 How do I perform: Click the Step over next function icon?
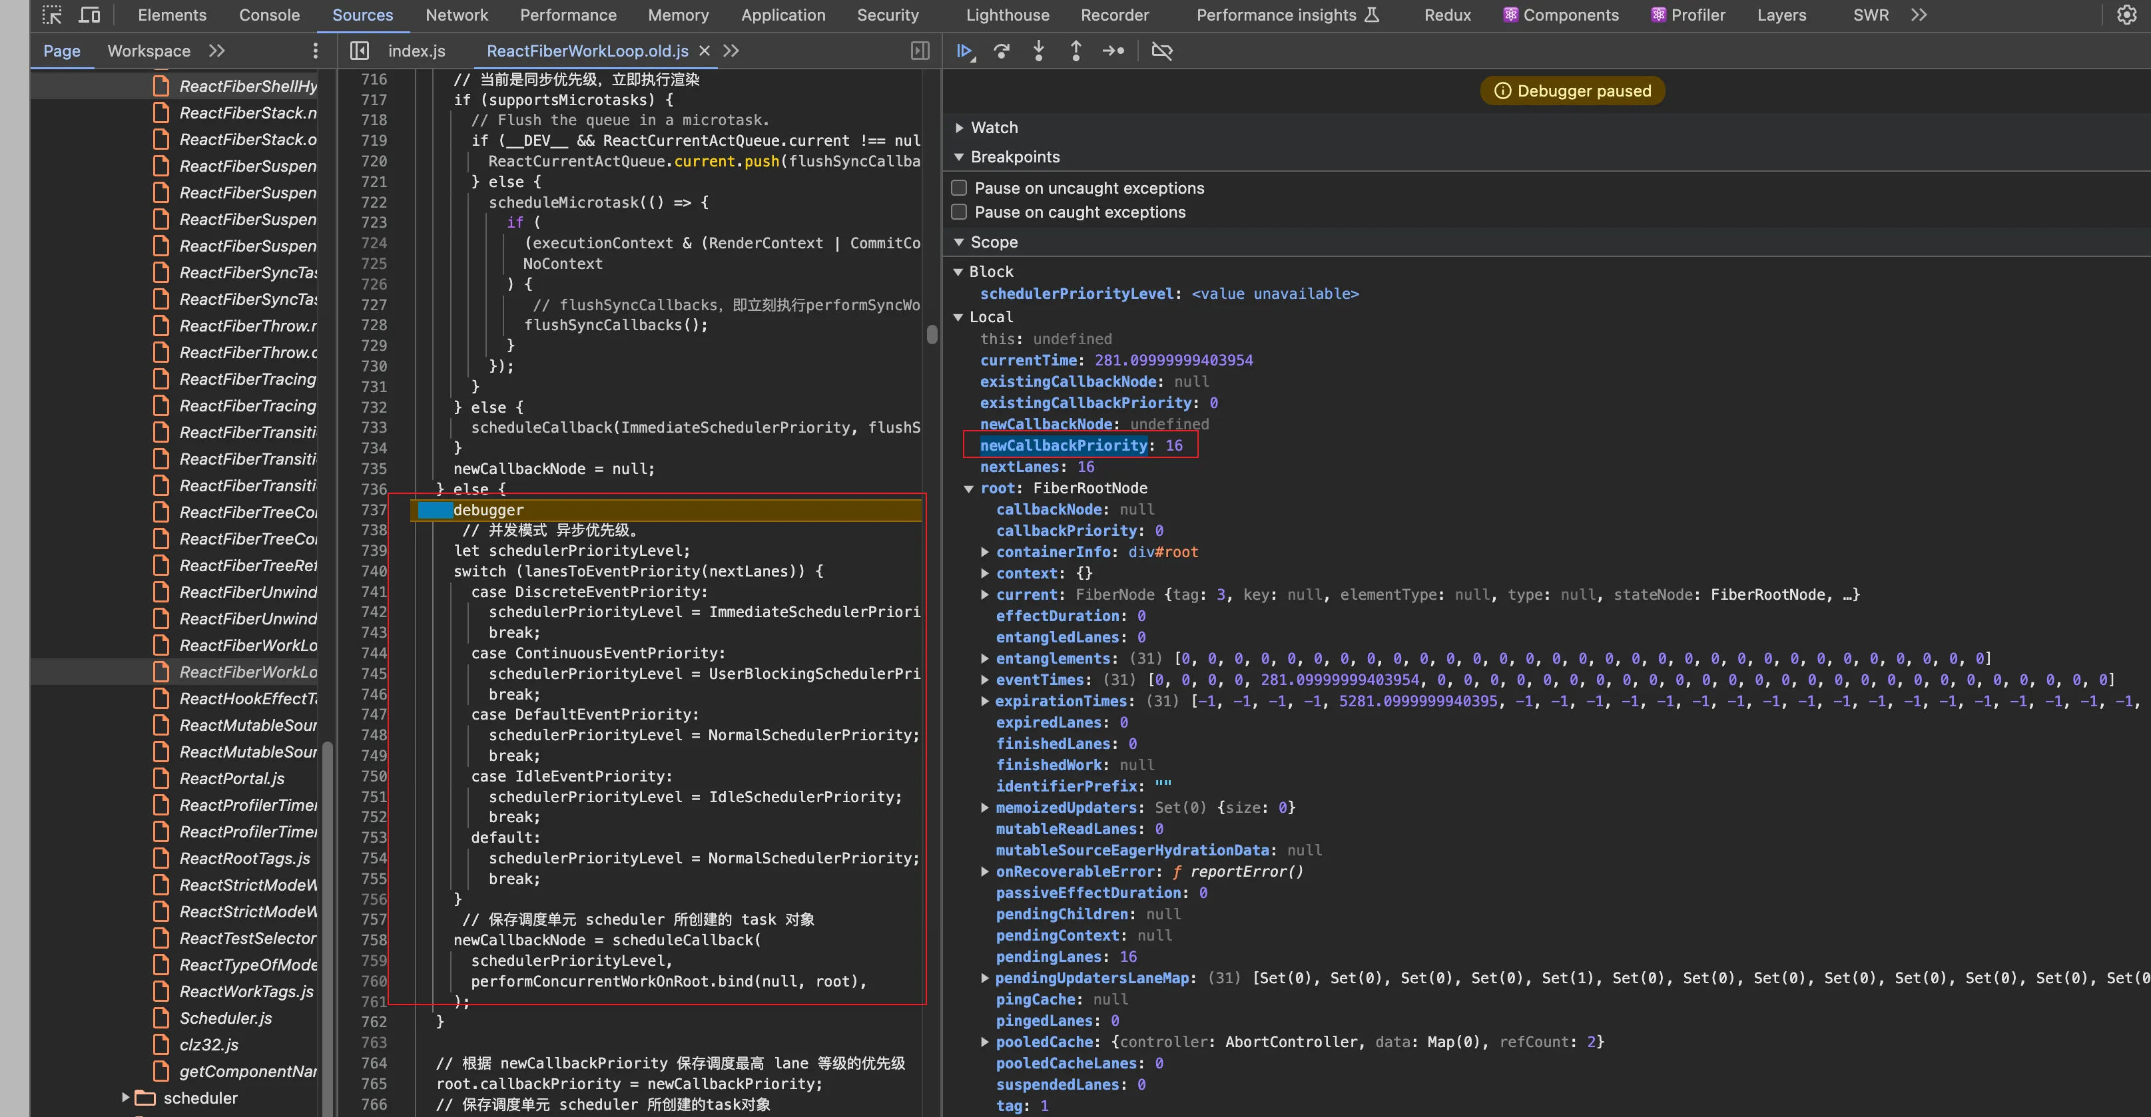click(1002, 51)
